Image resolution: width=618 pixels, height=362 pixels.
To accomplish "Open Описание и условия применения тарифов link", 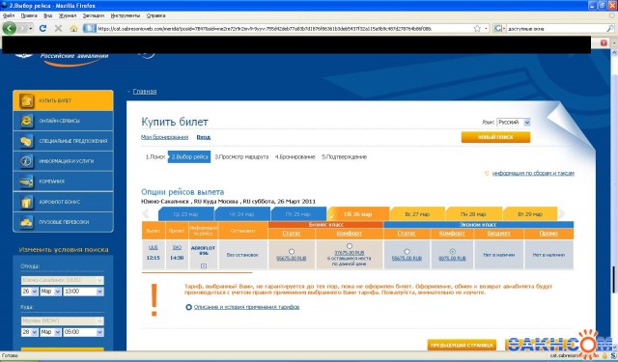I will pos(247,307).
